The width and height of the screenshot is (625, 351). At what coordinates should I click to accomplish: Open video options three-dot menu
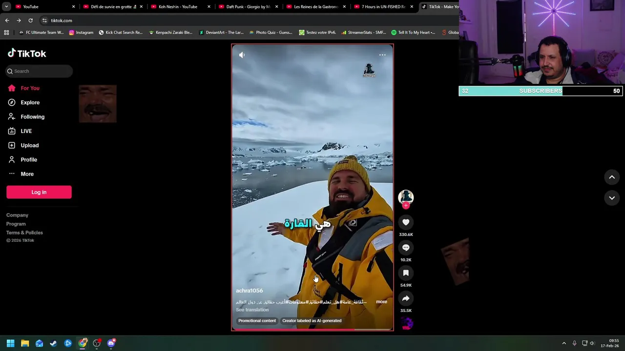382,55
